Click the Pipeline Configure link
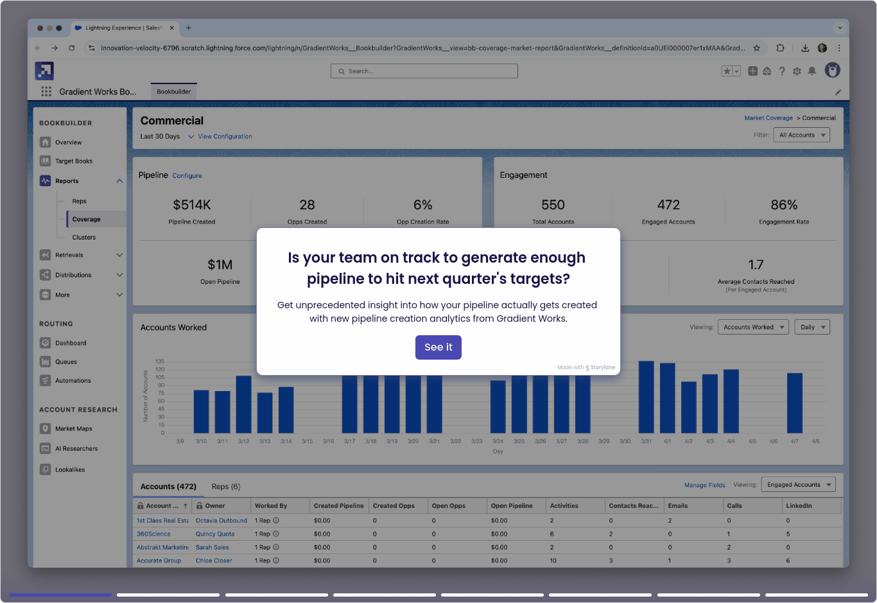877x603 pixels. tap(187, 176)
